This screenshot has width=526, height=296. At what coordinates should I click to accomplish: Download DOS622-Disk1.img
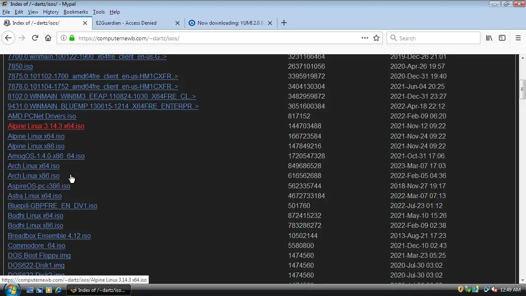36,265
